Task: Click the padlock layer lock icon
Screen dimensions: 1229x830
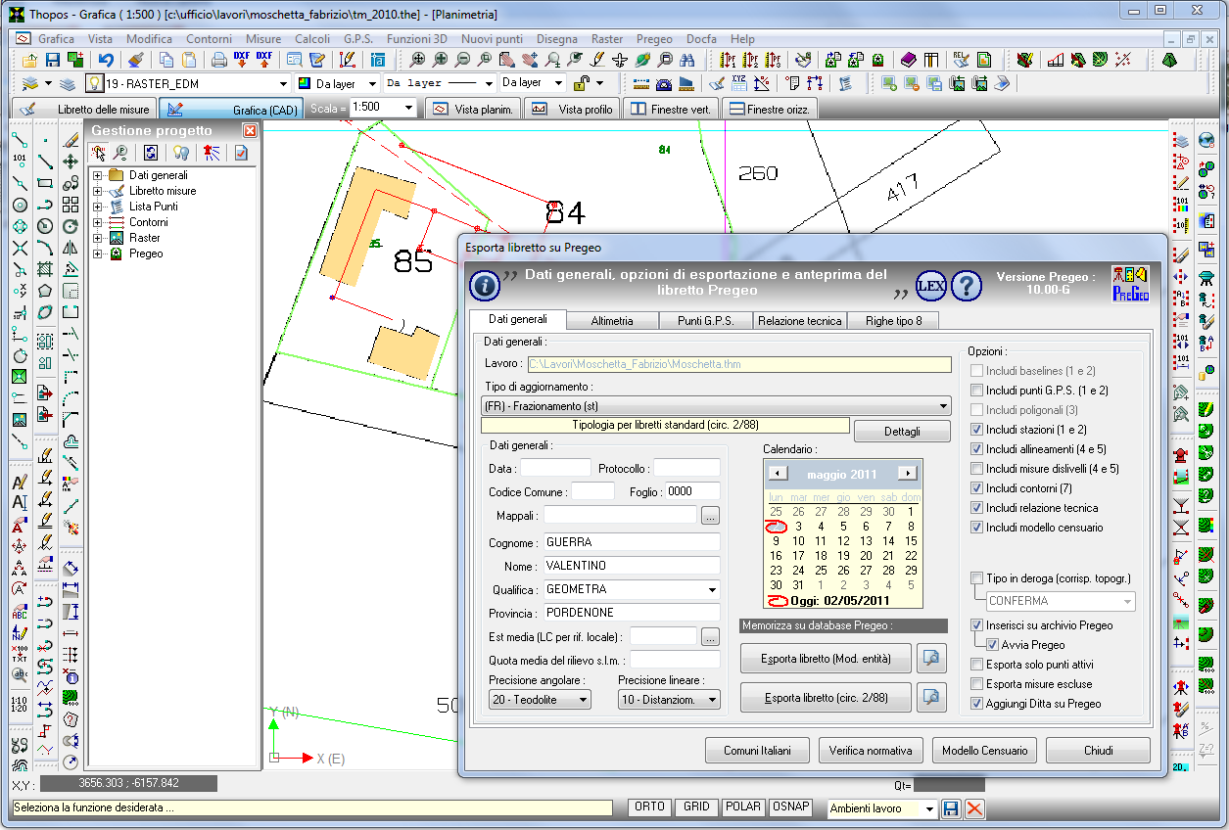Action: tap(581, 83)
